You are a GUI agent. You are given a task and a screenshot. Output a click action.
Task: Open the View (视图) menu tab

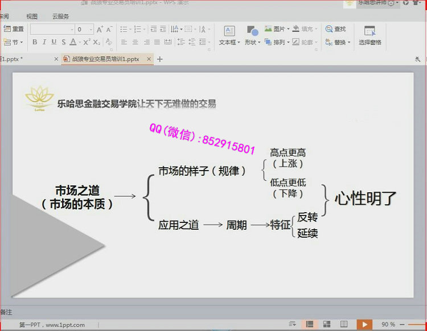[x=32, y=16]
